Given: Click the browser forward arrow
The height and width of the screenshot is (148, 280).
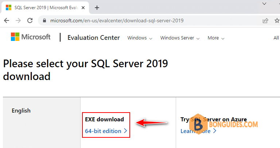Looking at the screenshot, I should coord(18,20).
